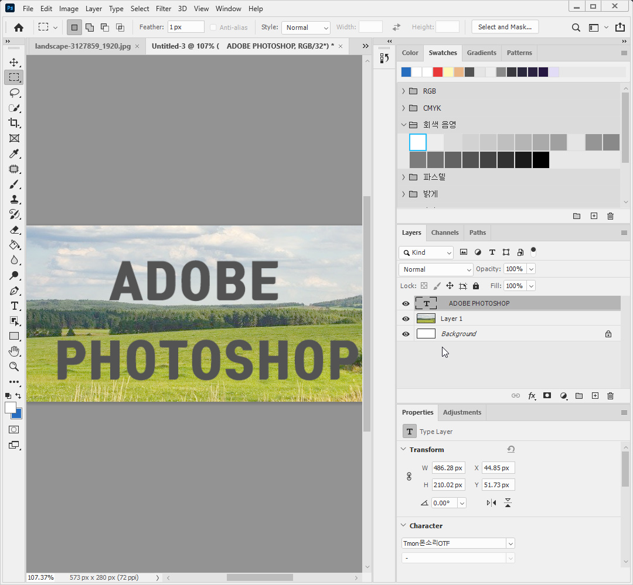The height and width of the screenshot is (585, 633).
Task: Collapse the Transform section
Action: [403, 449]
